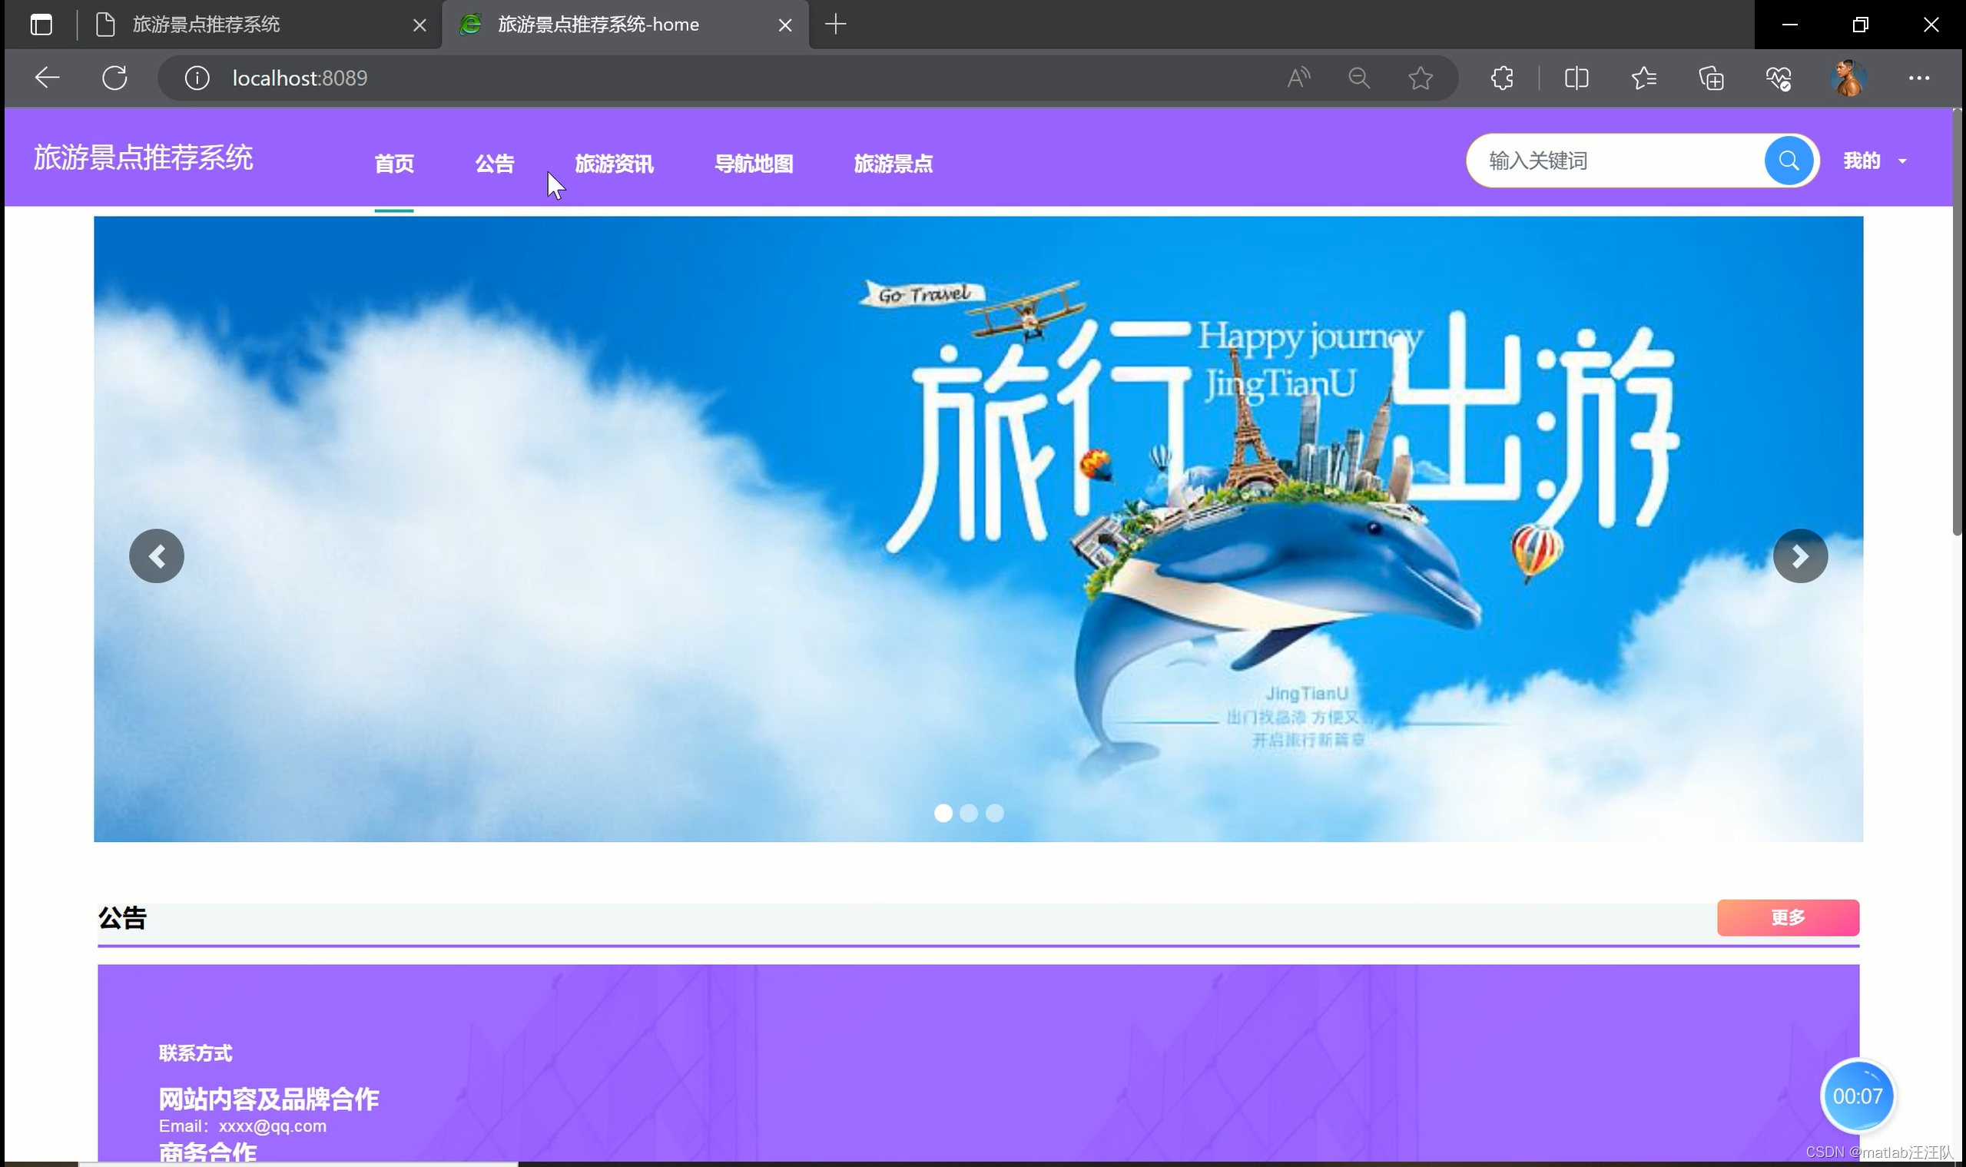This screenshot has height=1167, width=1966.
Task: Refresh the page with the reload icon
Action: pos(114,78)
